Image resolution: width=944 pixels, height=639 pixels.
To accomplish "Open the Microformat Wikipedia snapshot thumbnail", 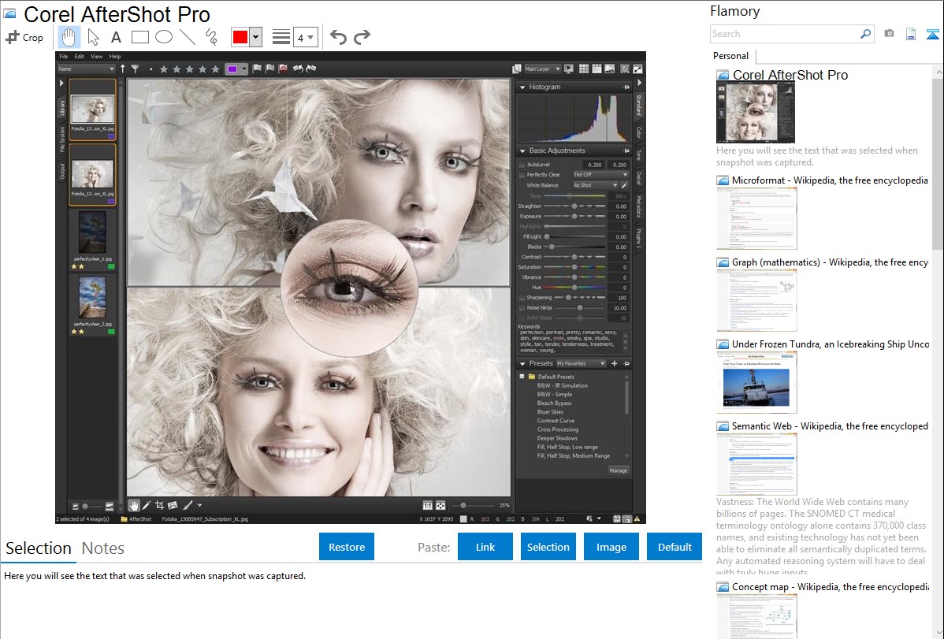I will 756,218.
